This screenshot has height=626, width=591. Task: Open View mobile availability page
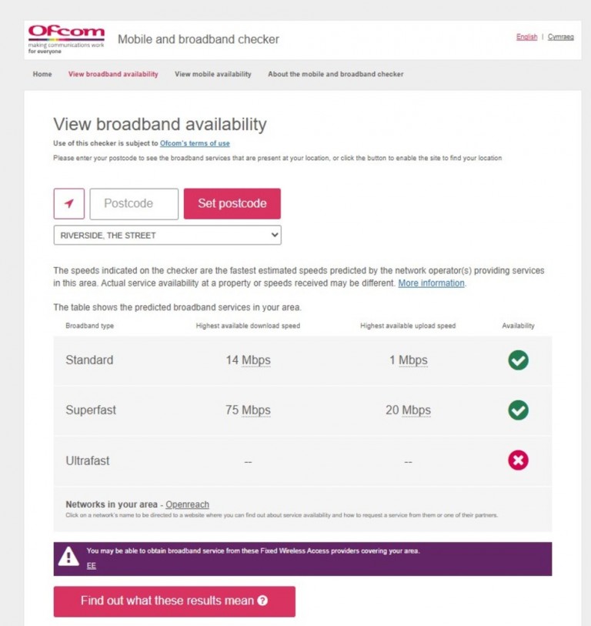pos(213,74)
